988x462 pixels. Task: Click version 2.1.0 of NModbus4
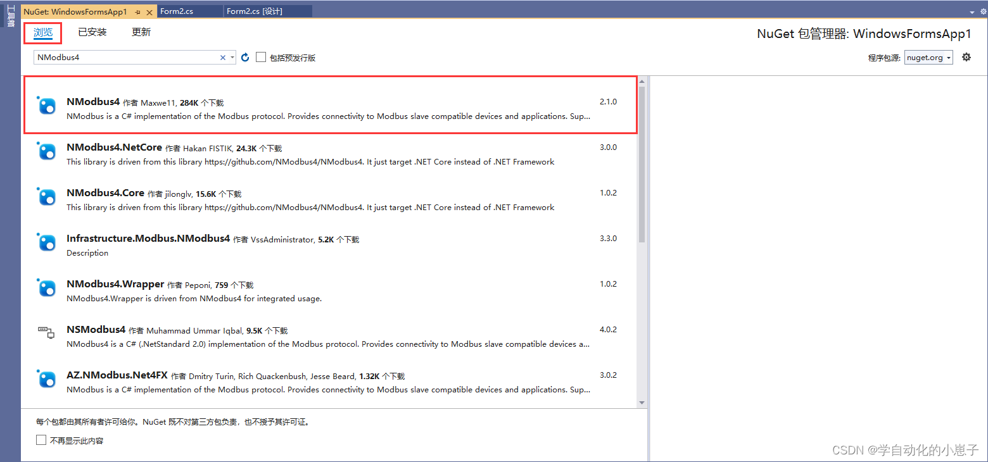pyautogui.click(x=608, y=102)
